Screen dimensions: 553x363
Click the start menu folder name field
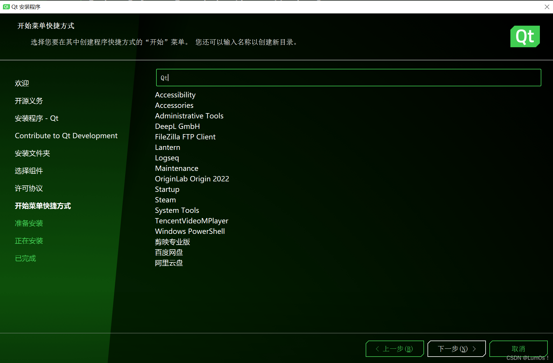(348, 78)
